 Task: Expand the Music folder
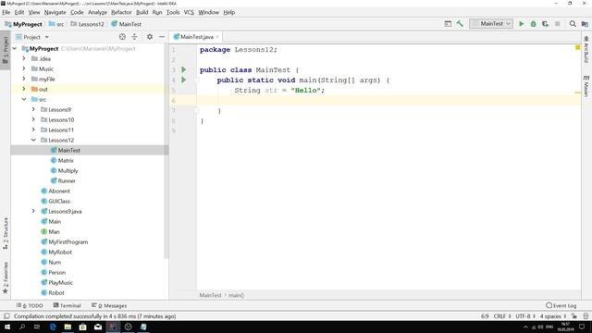24,68
